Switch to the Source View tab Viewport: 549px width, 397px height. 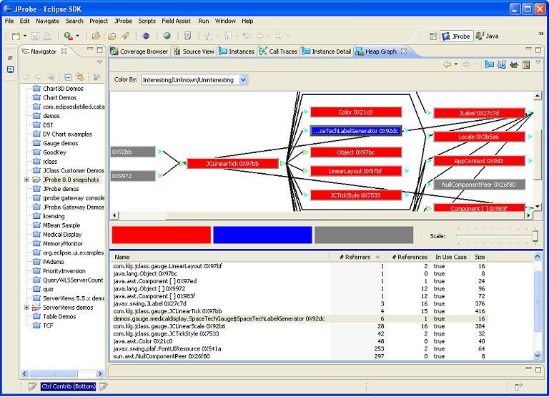[194, 52]
